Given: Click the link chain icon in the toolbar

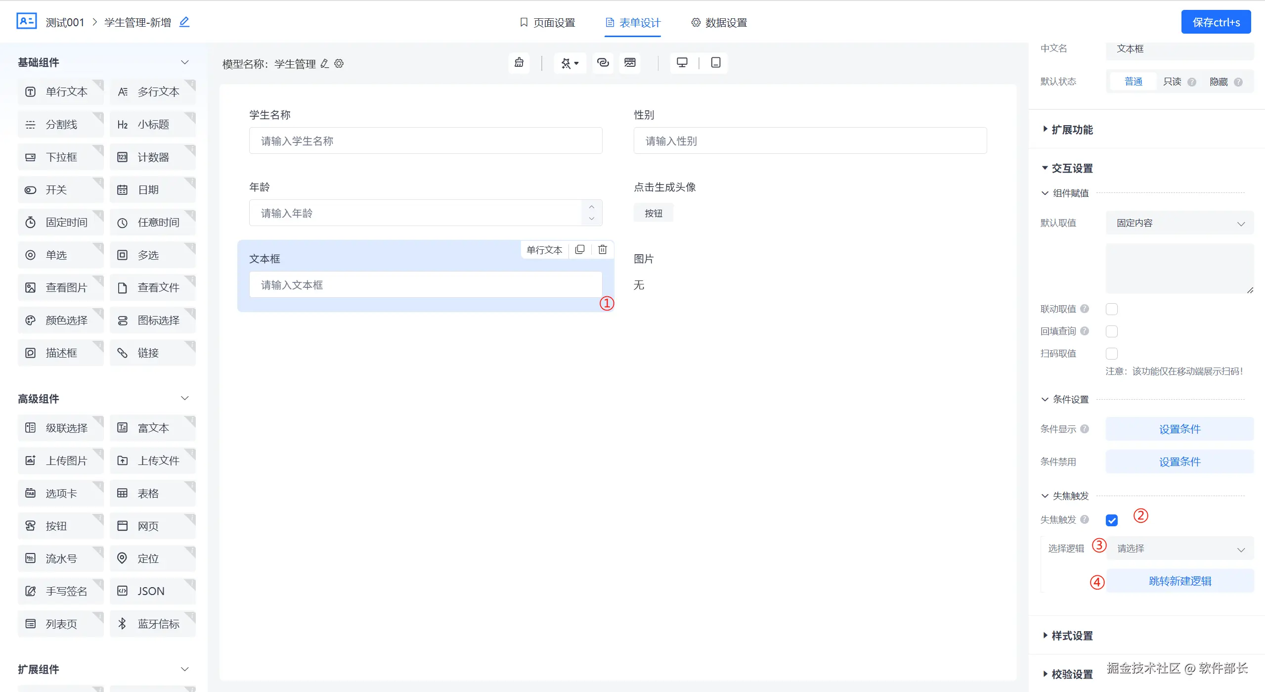Looking at the screenshot, I should (603, 63).
